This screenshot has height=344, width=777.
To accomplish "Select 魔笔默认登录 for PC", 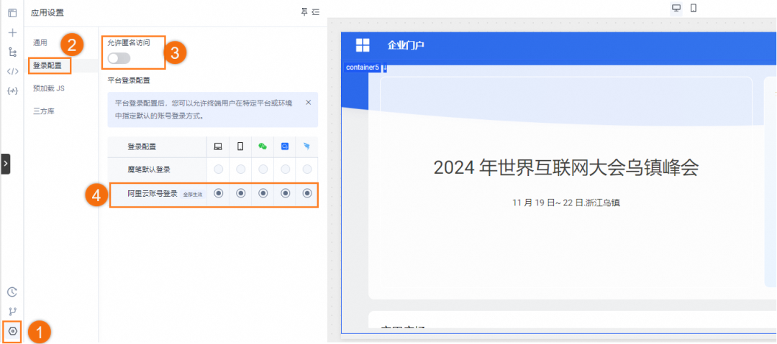I will (218, 169).
